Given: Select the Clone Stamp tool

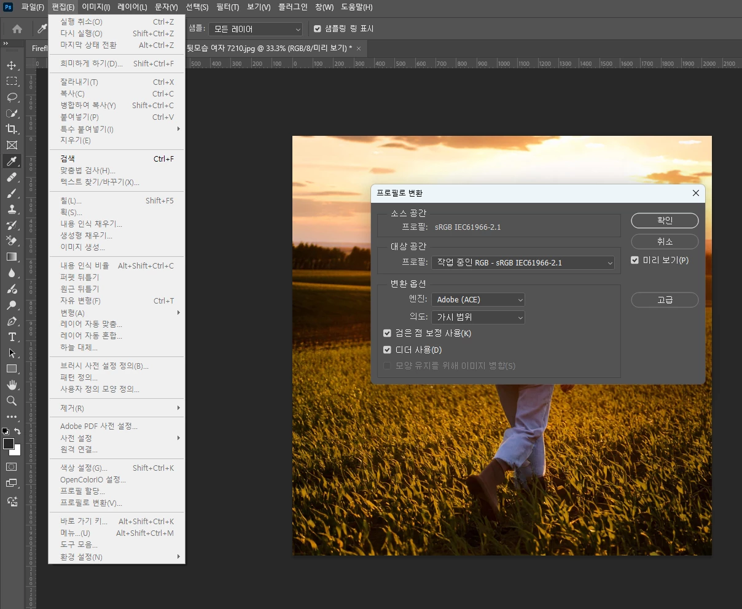Looking at the screenshot, I should click(12, 209).
